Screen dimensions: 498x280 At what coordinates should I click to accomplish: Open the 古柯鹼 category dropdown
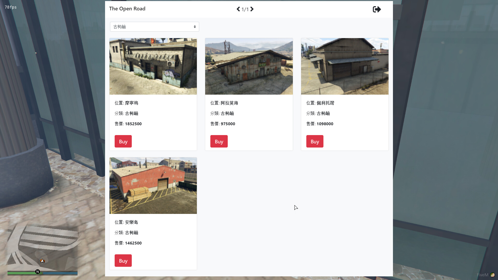(x=155, y=27)
